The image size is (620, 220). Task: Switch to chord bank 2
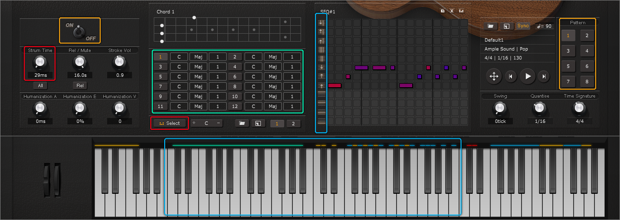coord(293,123)
